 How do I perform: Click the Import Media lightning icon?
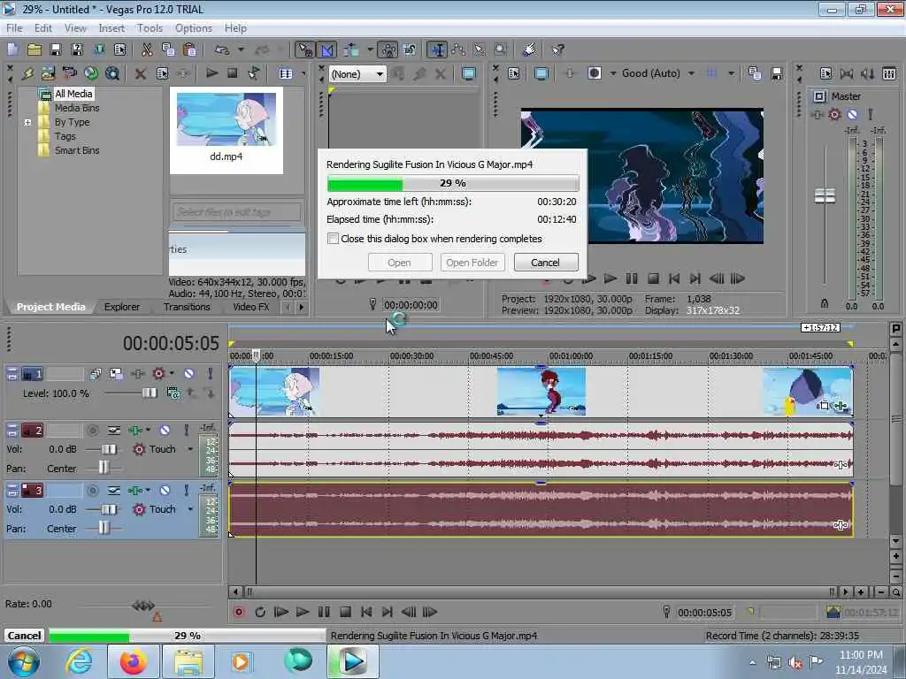27,73
